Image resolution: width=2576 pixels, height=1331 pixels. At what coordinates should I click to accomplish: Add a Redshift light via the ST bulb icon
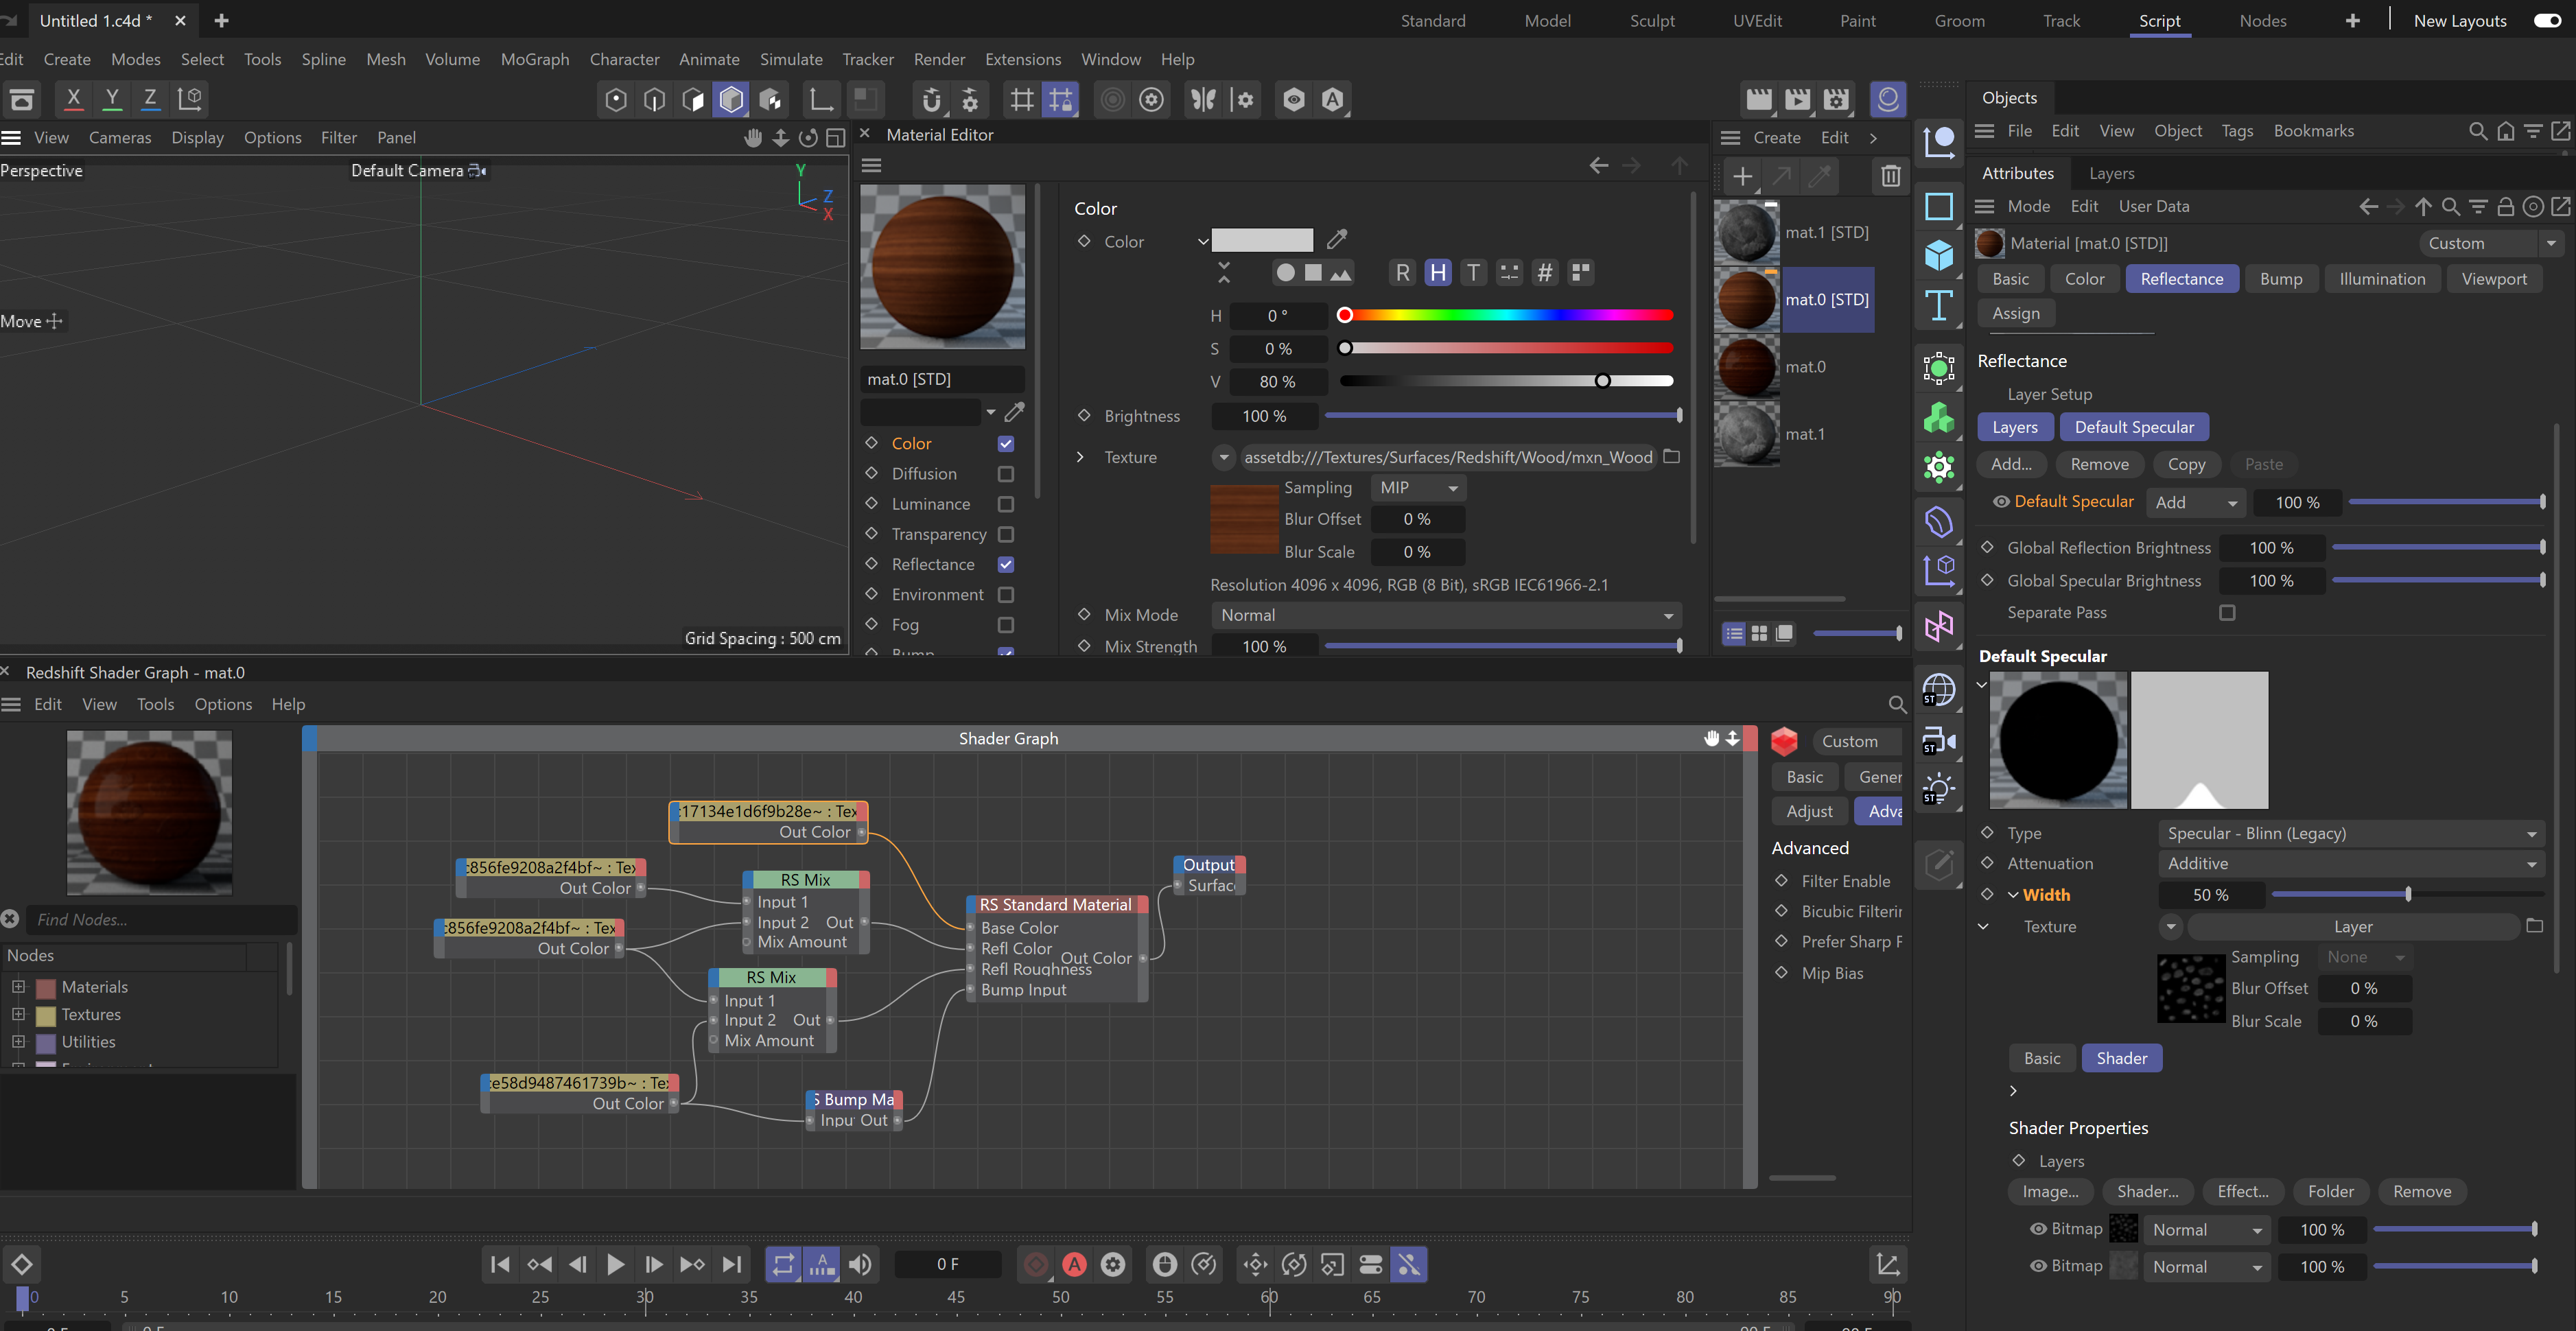tap(1938, 788)
